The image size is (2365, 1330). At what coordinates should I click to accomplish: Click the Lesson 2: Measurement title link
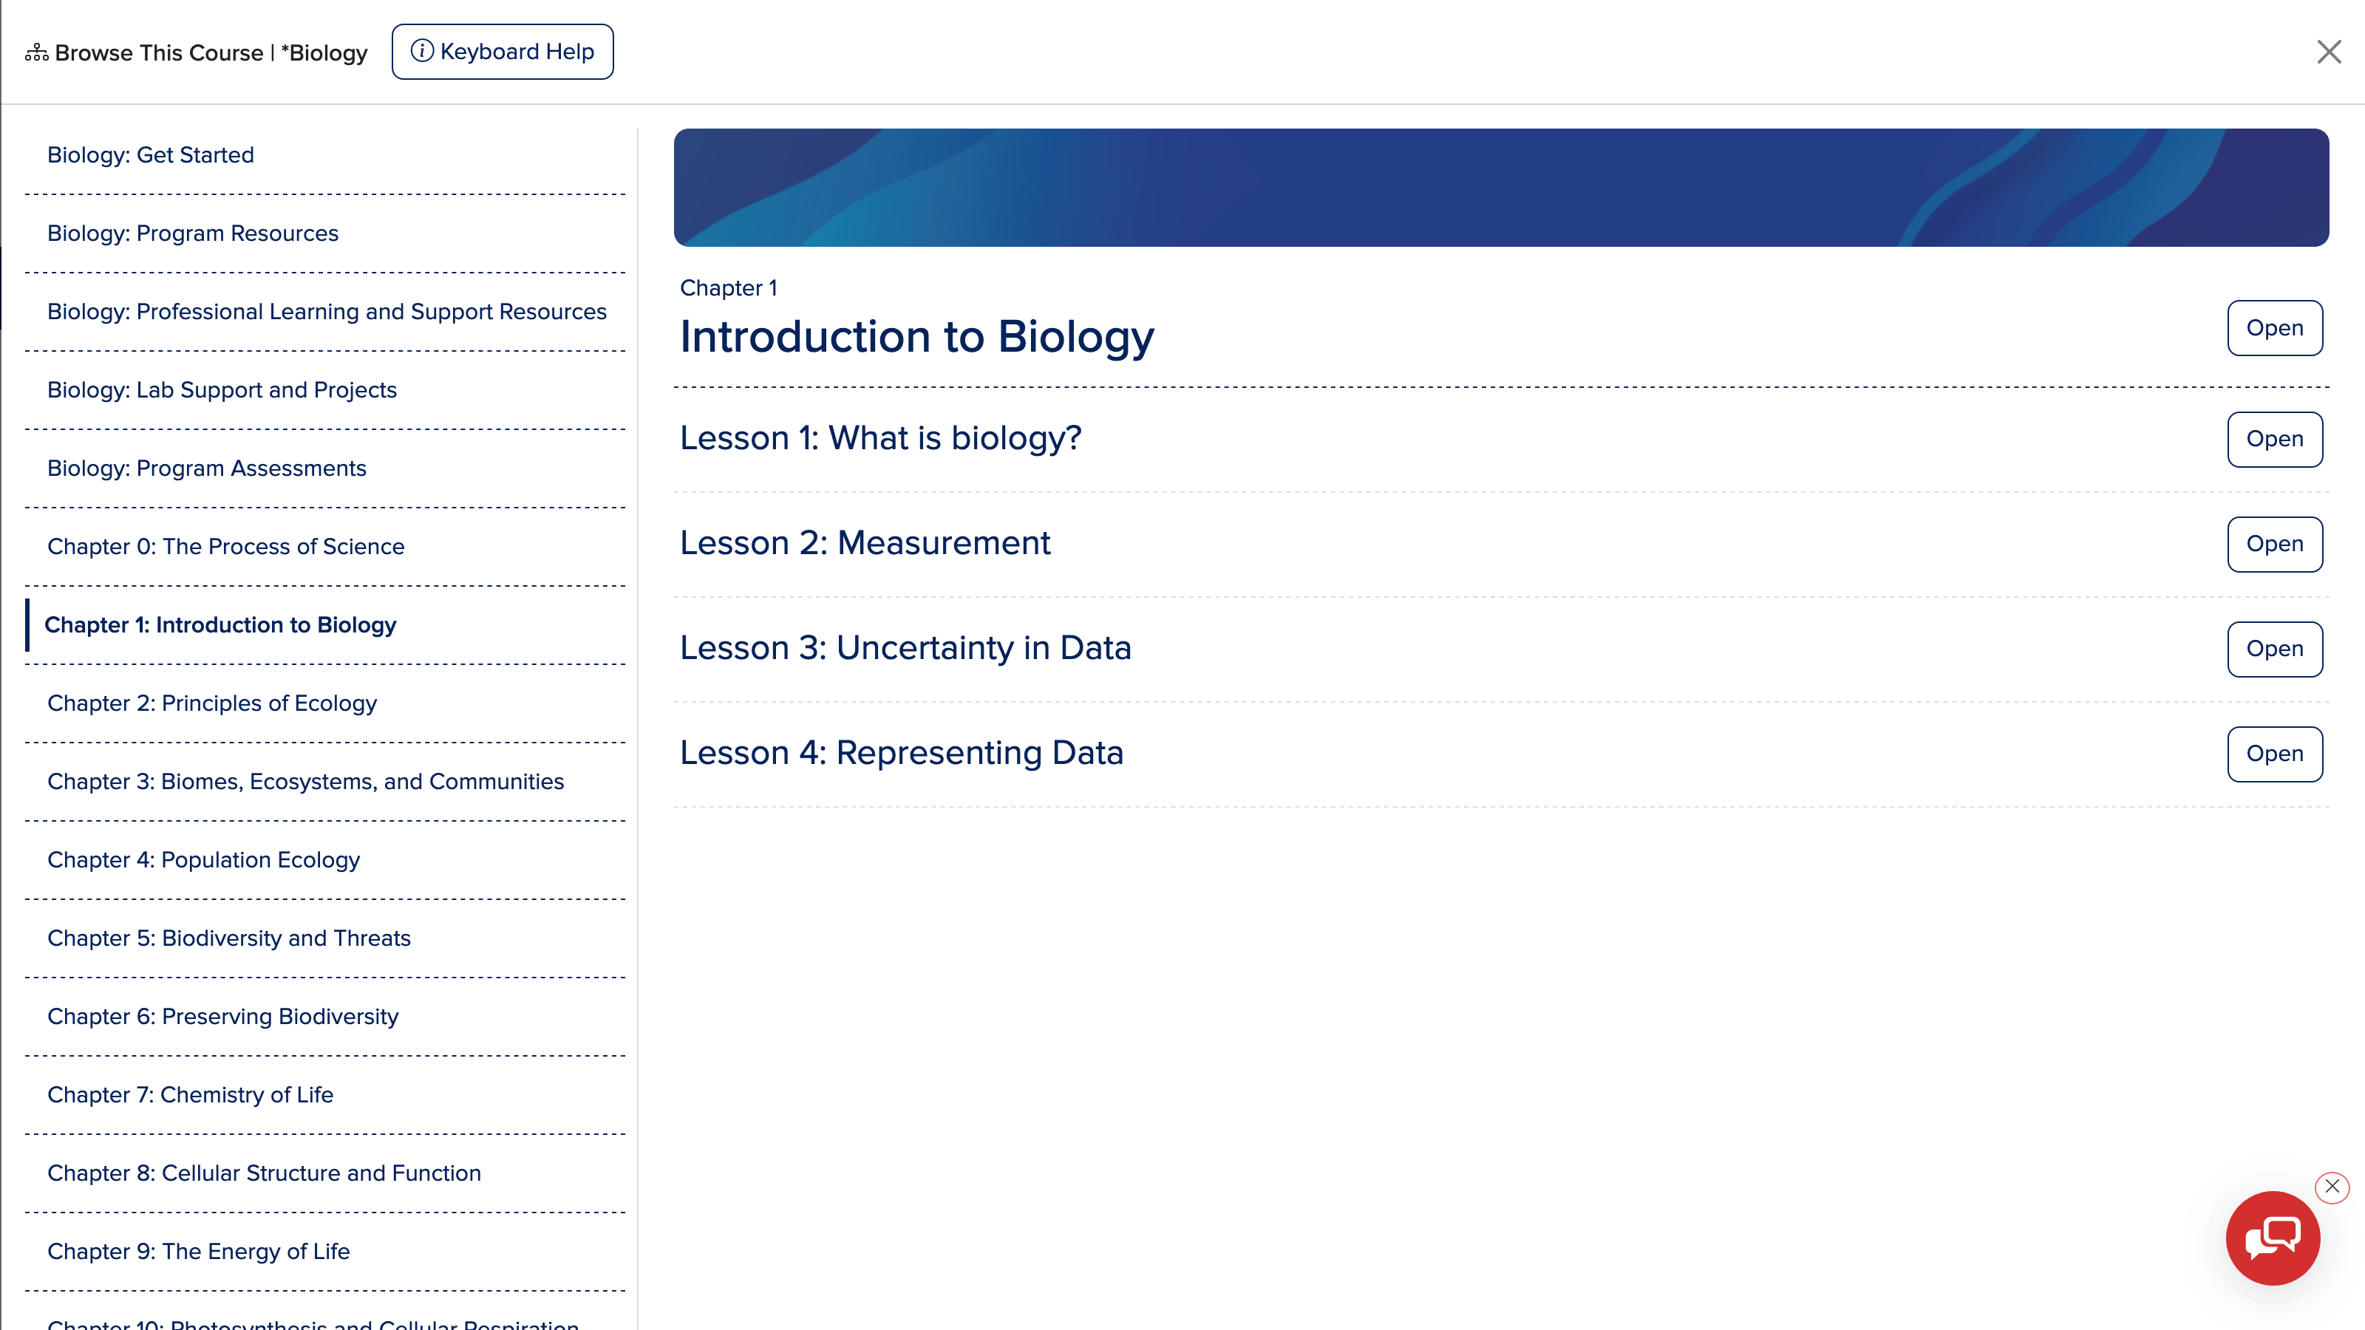865,543
